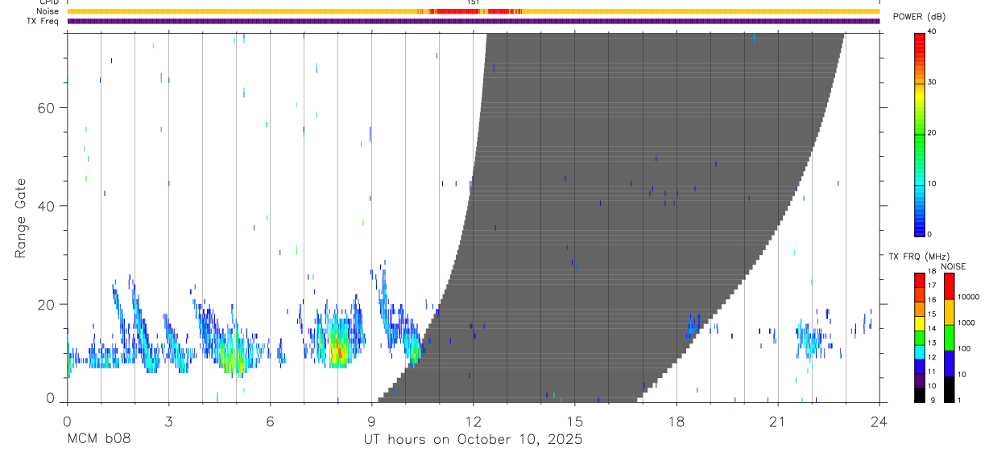The height and width of the screenshot is (456, 989).
Task: Click the '0' tick on Range Gate axis
Action: click(51, 398)
